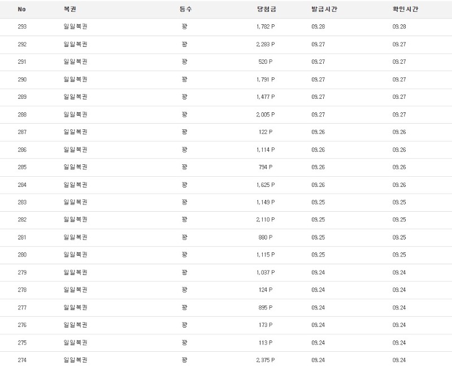Select row number 293

(x=22, y=27)
